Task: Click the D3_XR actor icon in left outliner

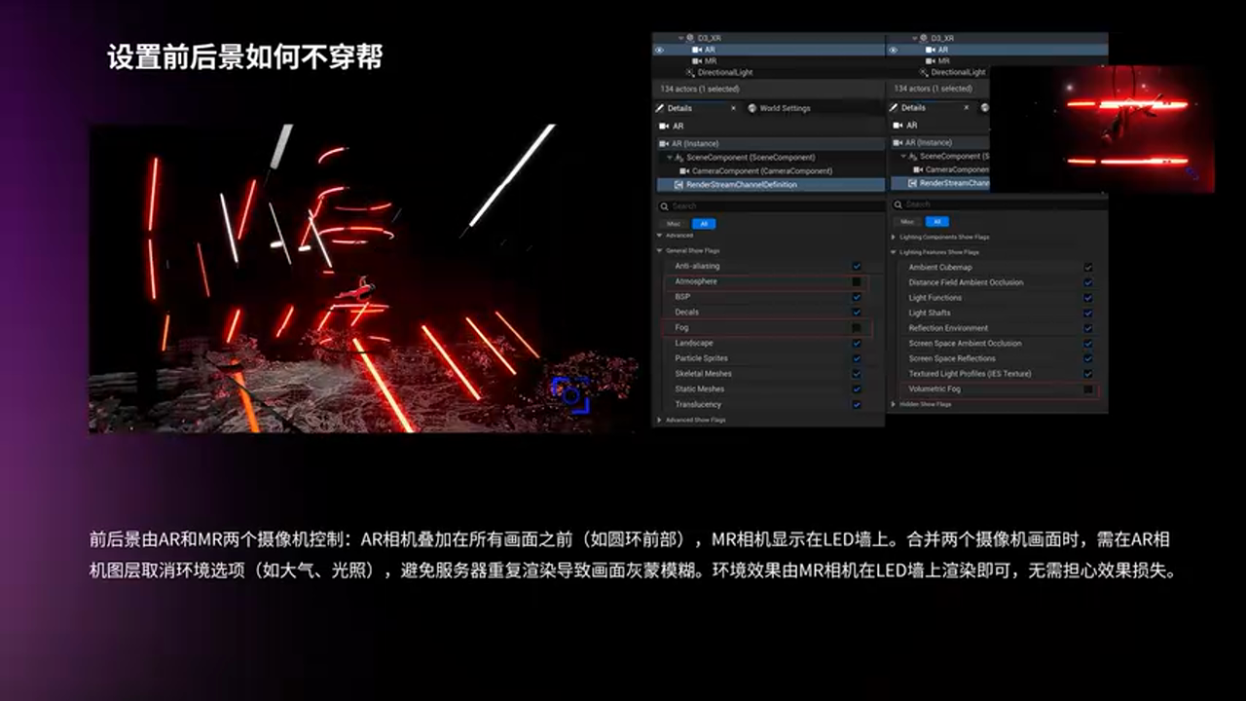Action: (x=690, y=38)
